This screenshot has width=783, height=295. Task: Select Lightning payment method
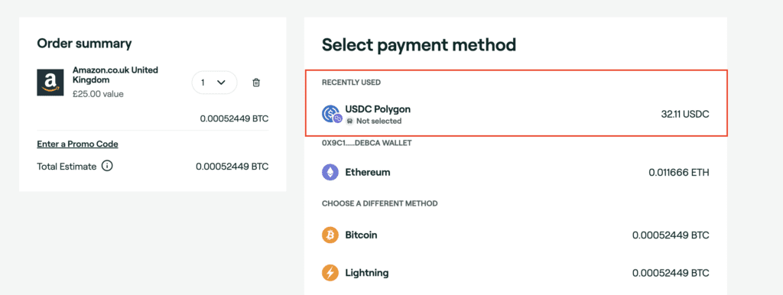[515, 273]
